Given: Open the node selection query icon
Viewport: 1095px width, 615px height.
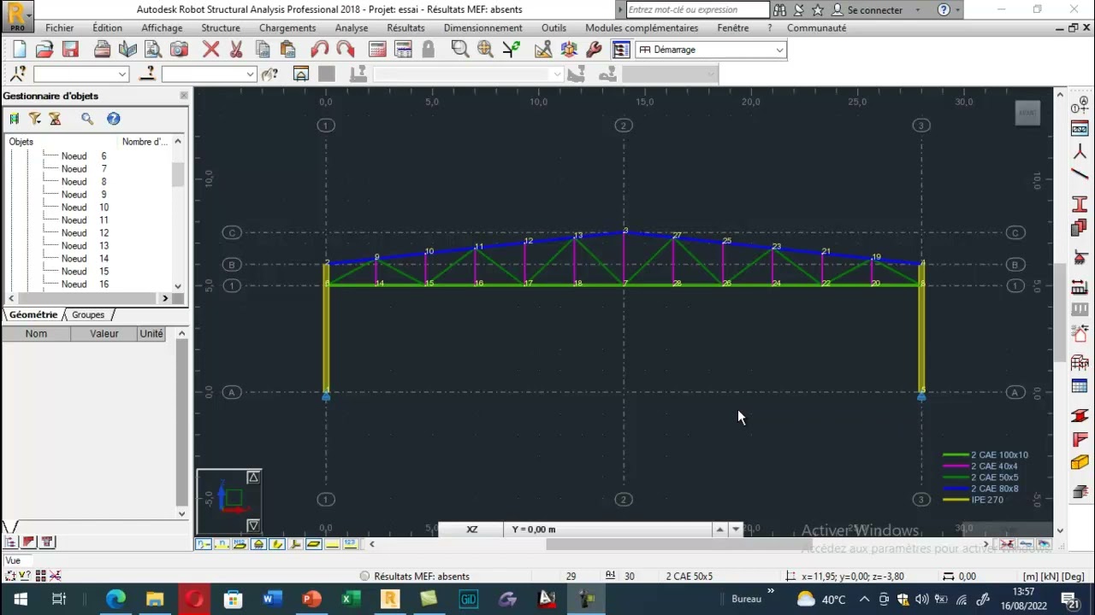Looking at the screenshot, I should coord(18,74).
